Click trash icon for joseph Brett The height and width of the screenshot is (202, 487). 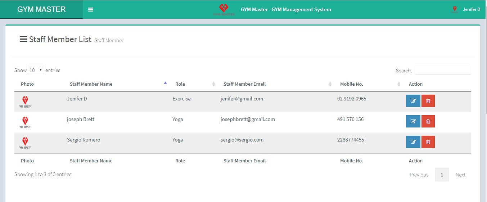pos(428,121)
